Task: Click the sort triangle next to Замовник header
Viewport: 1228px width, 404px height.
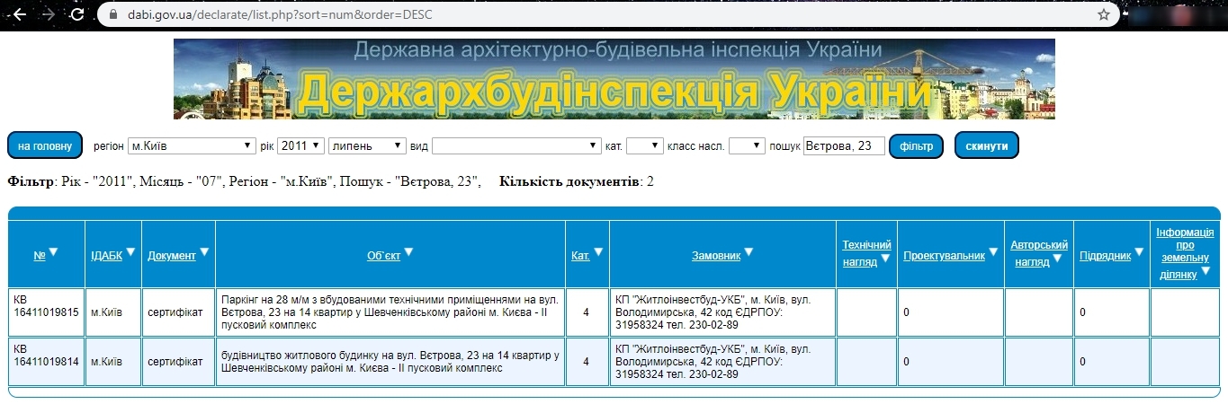Action: (x=749, y=252)
